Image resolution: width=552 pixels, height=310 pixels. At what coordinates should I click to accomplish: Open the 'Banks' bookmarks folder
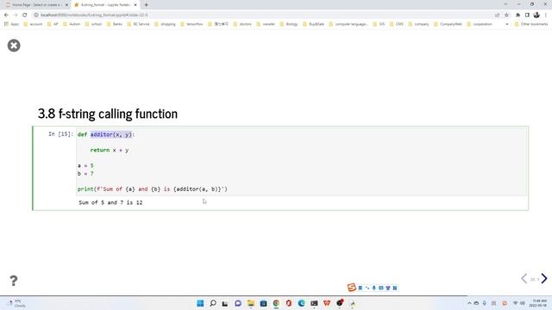pos(115,24)
